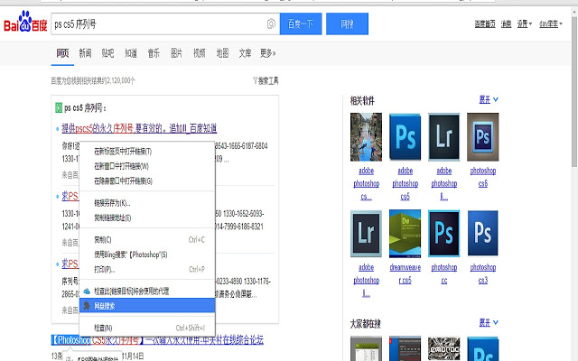Click the vertical page scrollbar thumb
The width and height of the screenshot is (578, 361).
574,92
